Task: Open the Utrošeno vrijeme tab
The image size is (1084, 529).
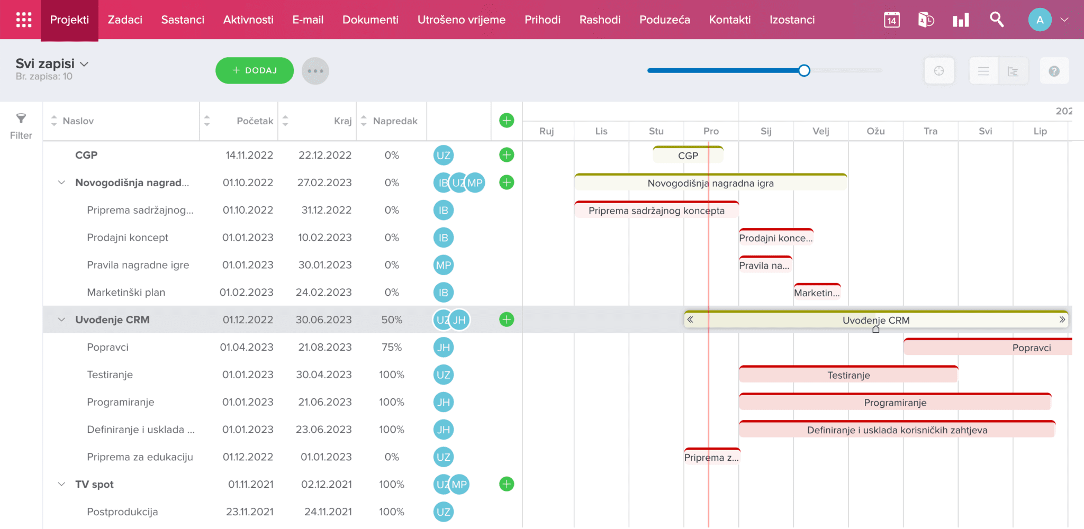Action: click(462, 20)
